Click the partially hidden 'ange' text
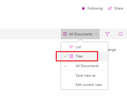This screenshot has width=127, height=97. point(112,50)
